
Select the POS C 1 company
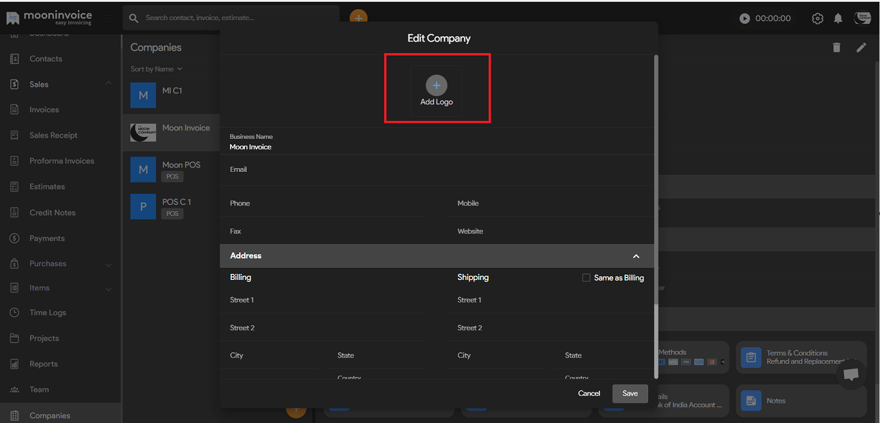tap(171, 207)
